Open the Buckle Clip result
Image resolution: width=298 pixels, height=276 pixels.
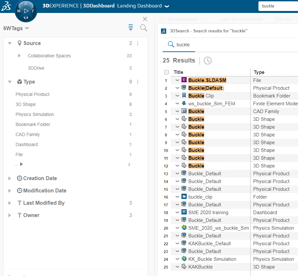[201, 96]
